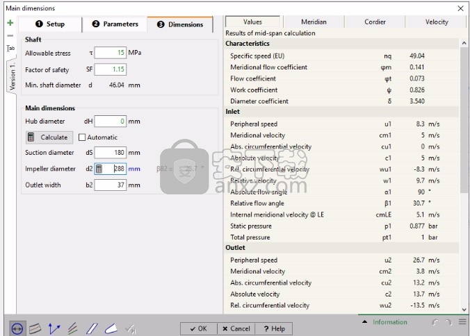Viewport: 470px width, 336px height.
Task: Click the Characteristics section header
Action: click(341, 43)
